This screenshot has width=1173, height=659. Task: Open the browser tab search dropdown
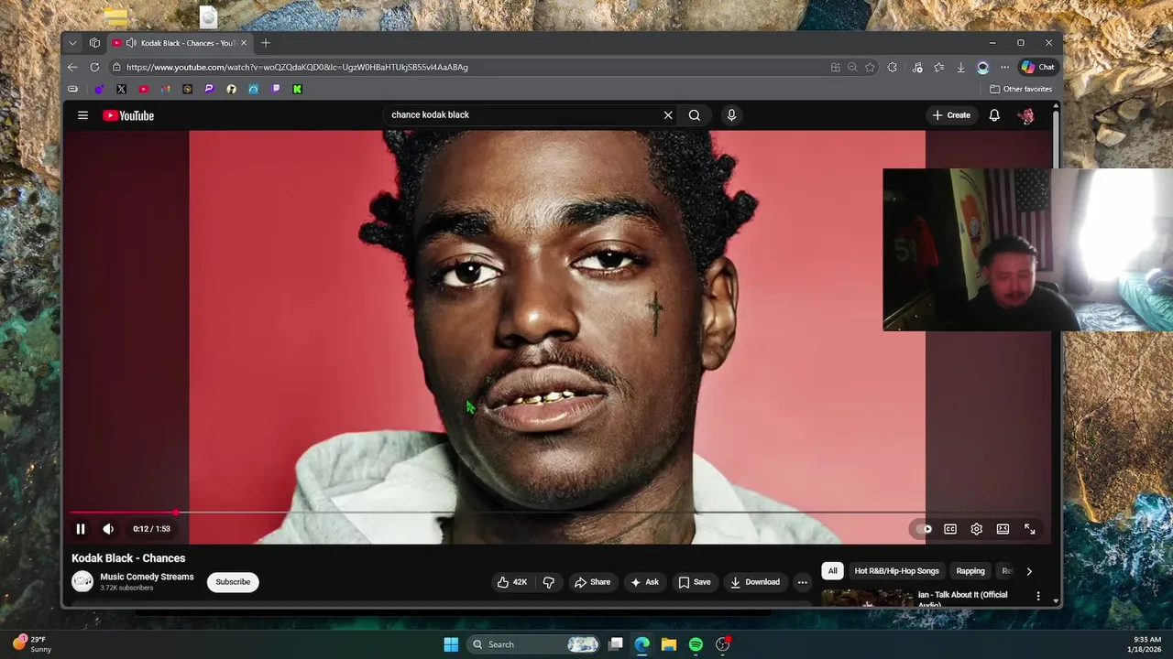[72, 43]
